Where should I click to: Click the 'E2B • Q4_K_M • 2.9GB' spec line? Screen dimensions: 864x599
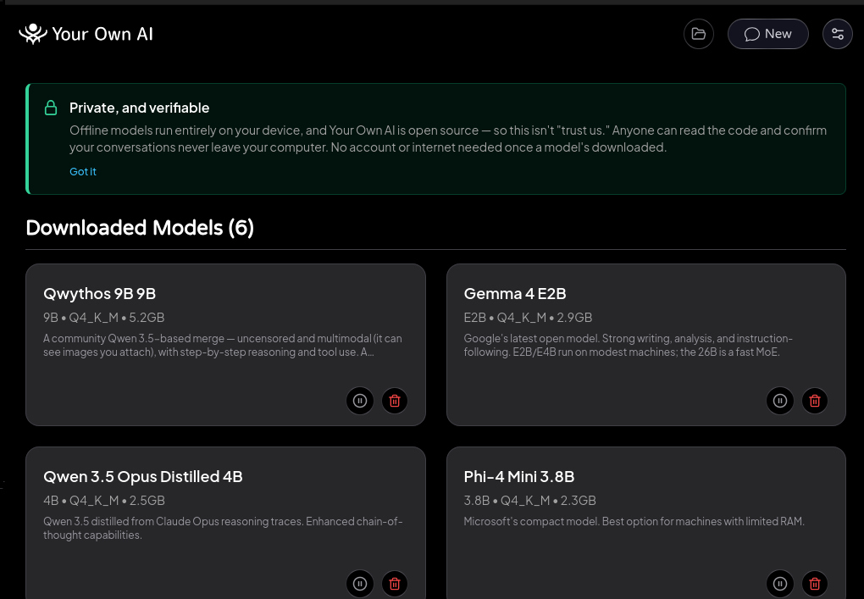pos(528,318)
